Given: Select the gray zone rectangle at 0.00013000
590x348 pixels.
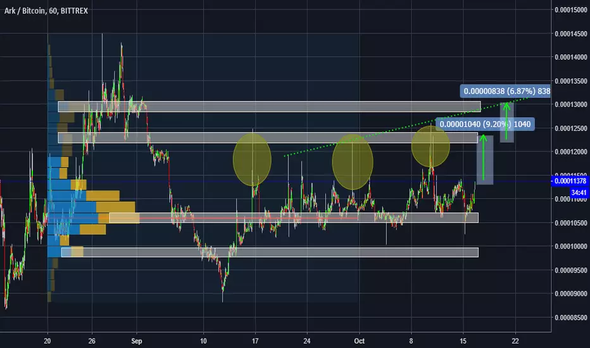Looking at the screenshot, I should (x=270, y=106).
